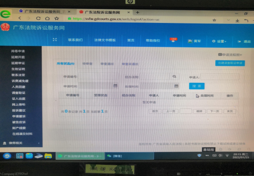Open the calendar icon for 申请时间
Viewport: 254px width, 176px height.
(x=115, y=86)
